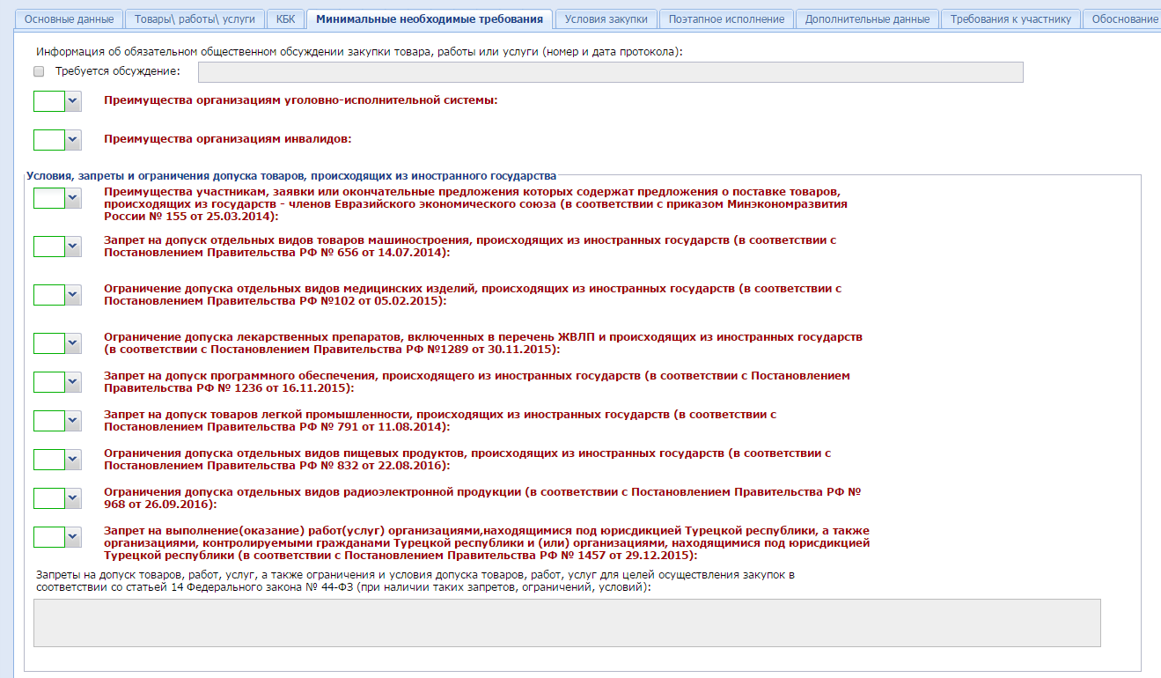The height and width of the screenshot is (678, 1161).
Task: Switch to 'Дополнительные данные' tab
Action: coord(866,19)
